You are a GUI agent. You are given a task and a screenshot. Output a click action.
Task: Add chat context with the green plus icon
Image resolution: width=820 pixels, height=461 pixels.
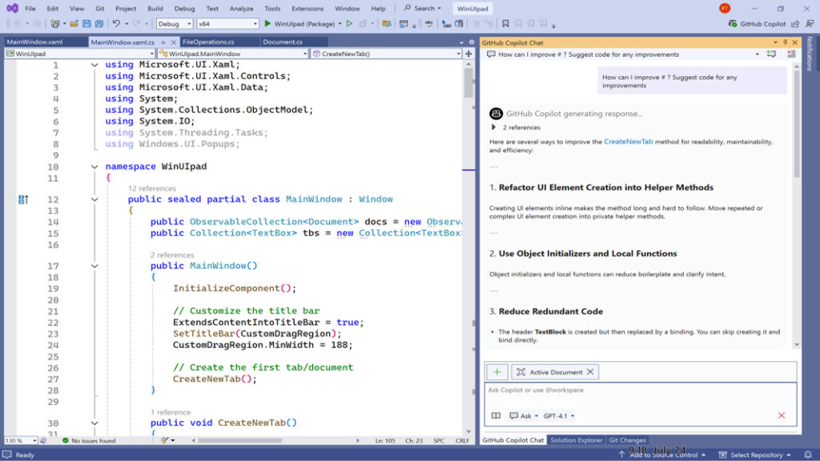tap(496, 371)
